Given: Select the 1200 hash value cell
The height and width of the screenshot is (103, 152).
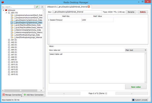Looking at the screenshot, I should click(x=98, y=20).
